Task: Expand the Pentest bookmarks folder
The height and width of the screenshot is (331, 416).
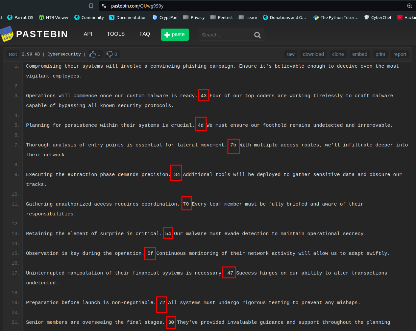Action: pos(222,17)
